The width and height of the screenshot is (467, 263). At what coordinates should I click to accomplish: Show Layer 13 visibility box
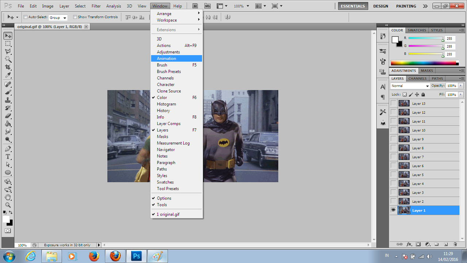coord(393,104)
